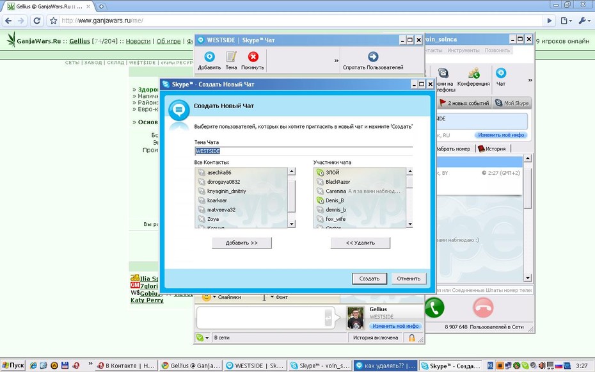Click the go arrow next to address bar
This screenshot has height=372, width=595.
click(549, 20)
